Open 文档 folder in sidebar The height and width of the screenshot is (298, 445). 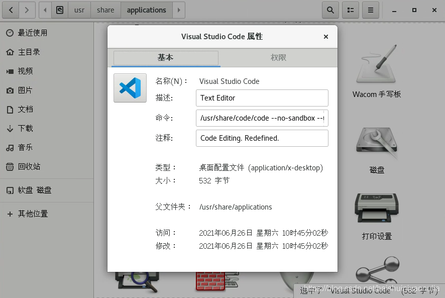(x=47, y=110)
